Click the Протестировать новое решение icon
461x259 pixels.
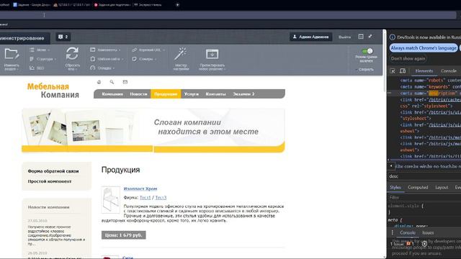[212, 55]
